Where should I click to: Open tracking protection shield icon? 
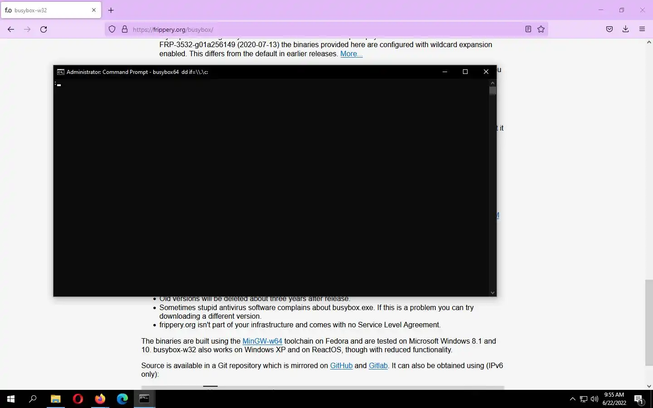pyautogui.click(x=112, y=29)
